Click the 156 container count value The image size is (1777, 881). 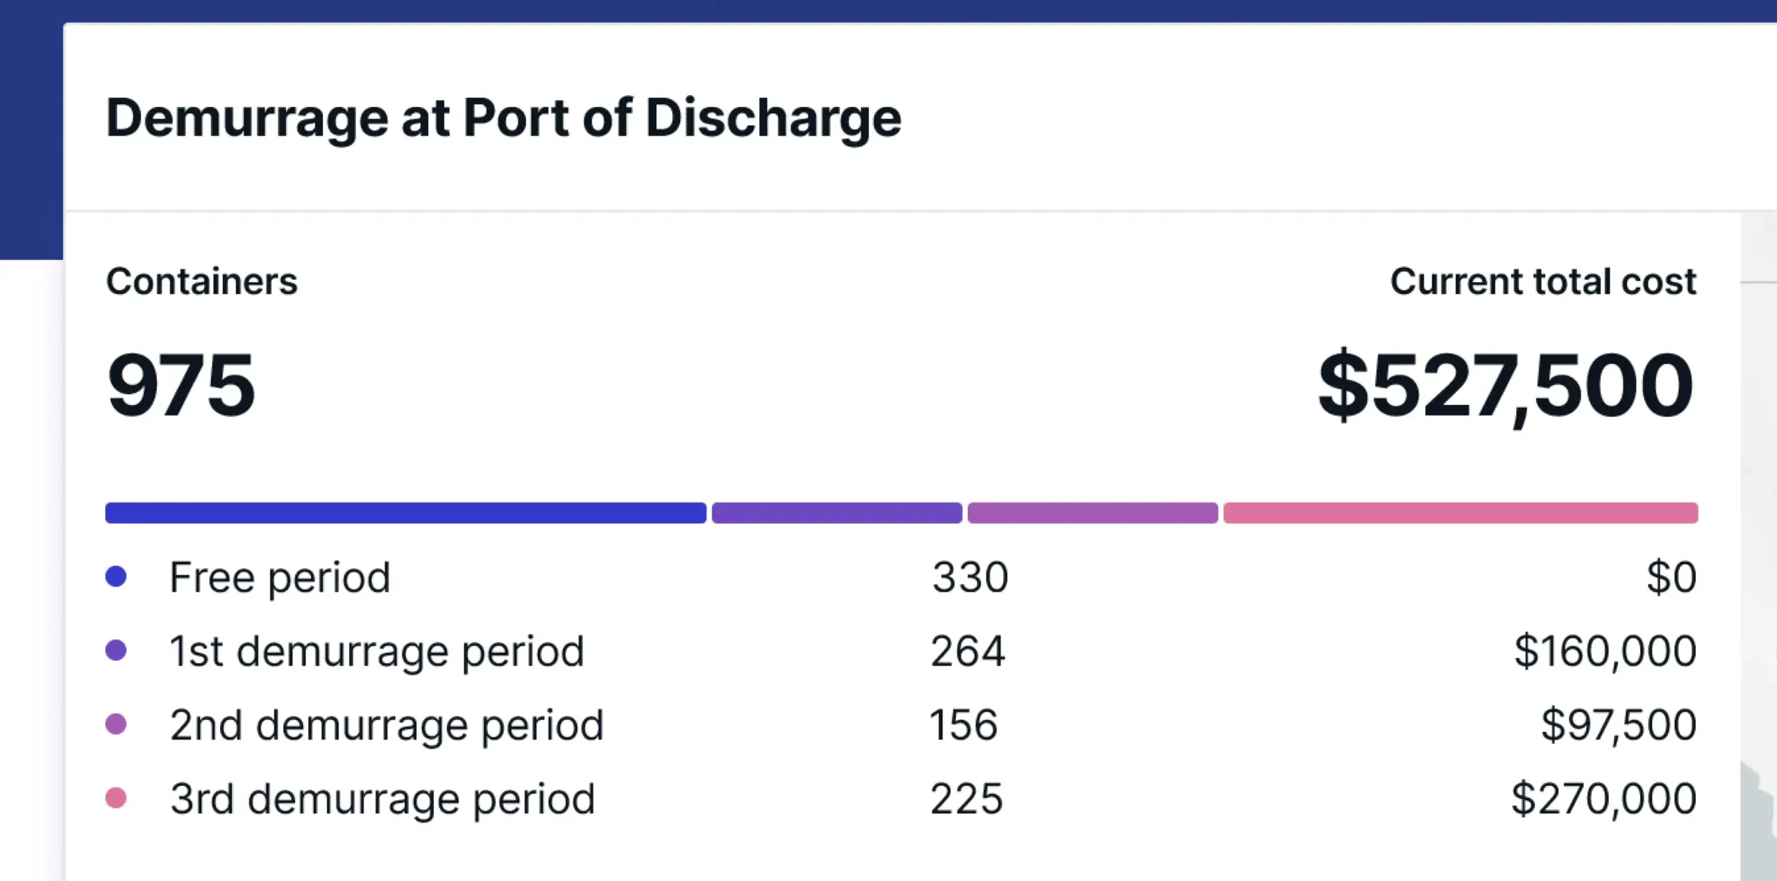[x=964, y=725]
